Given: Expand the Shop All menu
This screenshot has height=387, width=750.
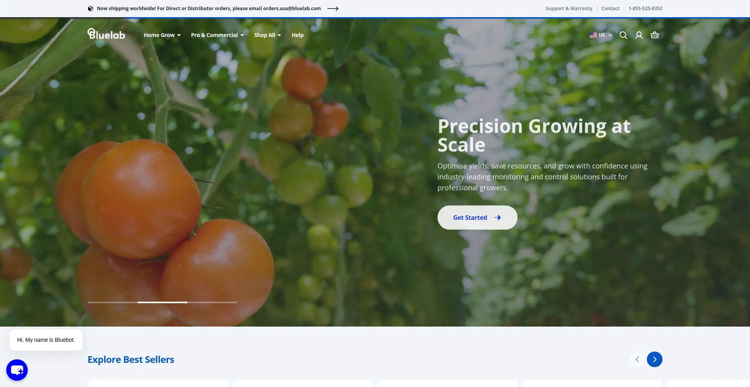Looking at the screenshot, I should 268,35.
